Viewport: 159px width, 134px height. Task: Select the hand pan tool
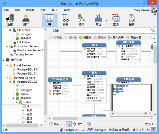pos(74,124)
